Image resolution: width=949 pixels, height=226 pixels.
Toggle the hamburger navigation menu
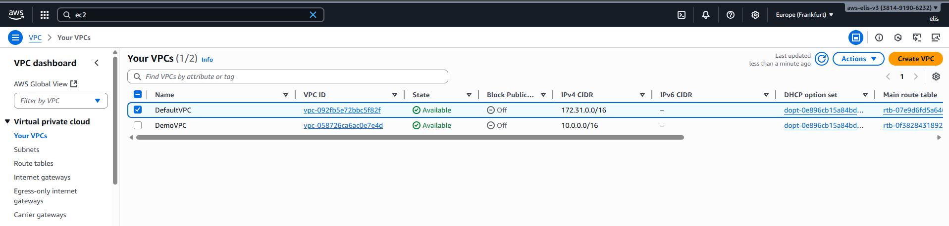(15, 38)
